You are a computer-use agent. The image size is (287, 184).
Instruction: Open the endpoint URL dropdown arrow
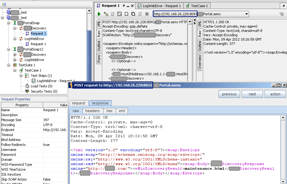[246, 14]
